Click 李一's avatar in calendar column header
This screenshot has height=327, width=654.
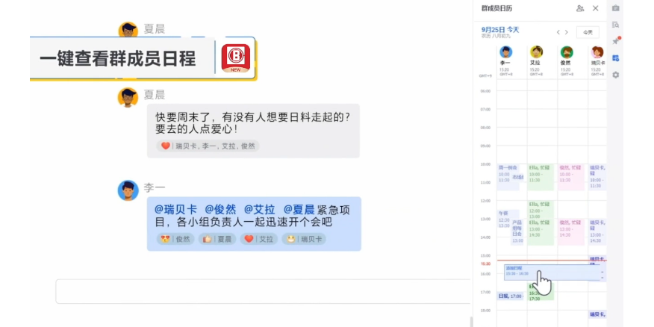506,52
